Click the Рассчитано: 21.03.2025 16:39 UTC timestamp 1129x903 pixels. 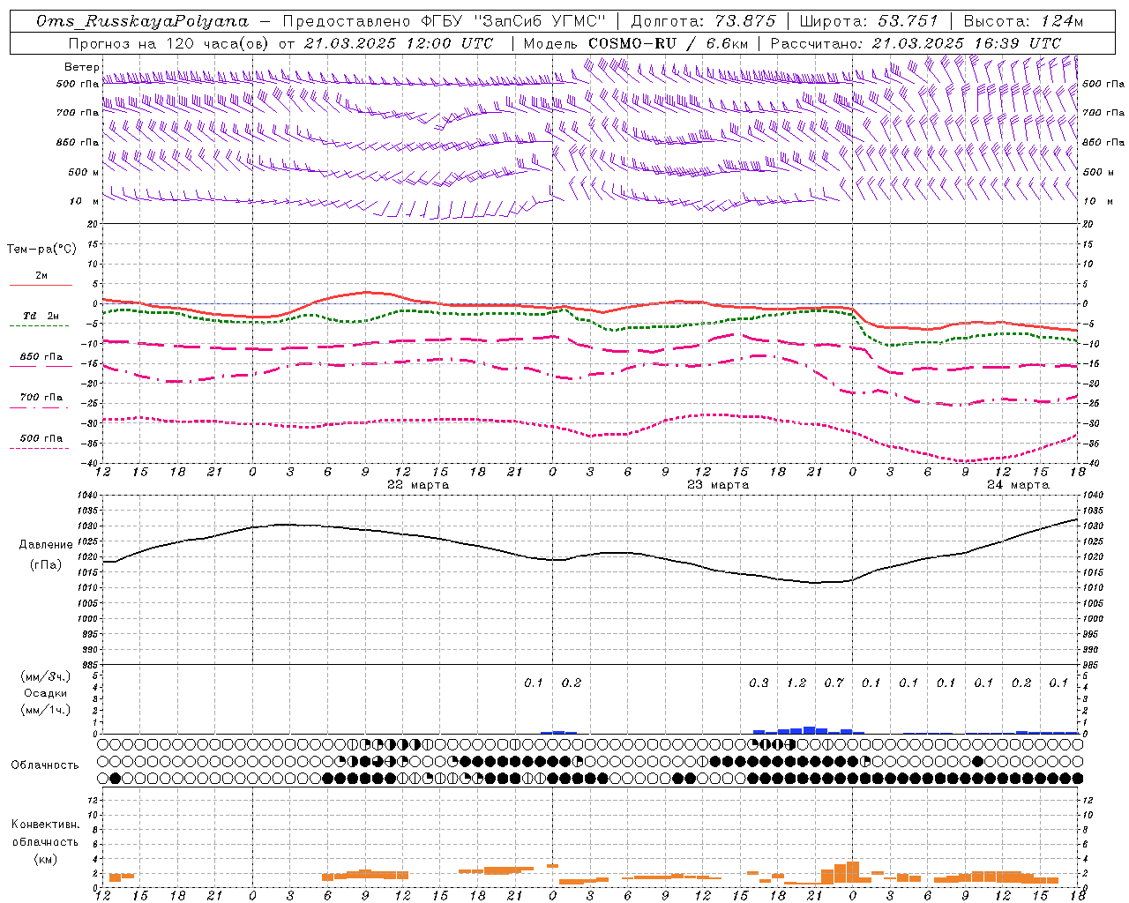click(x=916, y=43)
